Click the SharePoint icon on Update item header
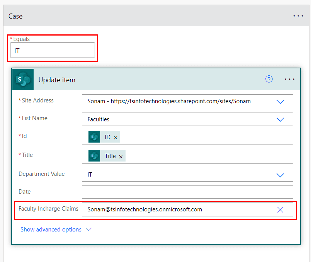 [23, 79]
